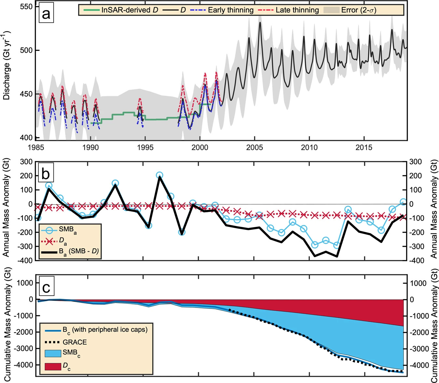Click the green InSAR-derived D legend line
This screenshot has width=439, height=383.
91,10
